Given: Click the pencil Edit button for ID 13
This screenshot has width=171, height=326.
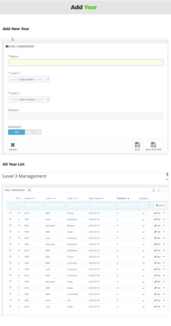Looking at the screenshot, I should pos(157,213).
